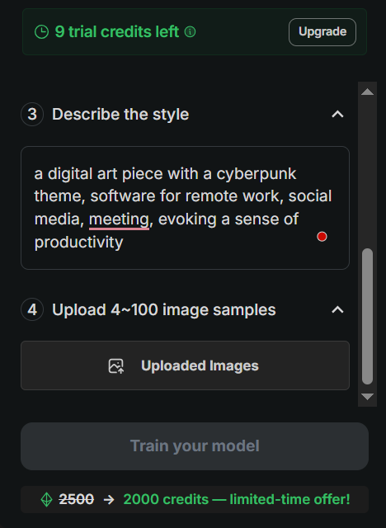Click the limited-time offer credits banner
Image resolution: width=386 pixels, height=528 pixels.
click(x=195, y=499)
